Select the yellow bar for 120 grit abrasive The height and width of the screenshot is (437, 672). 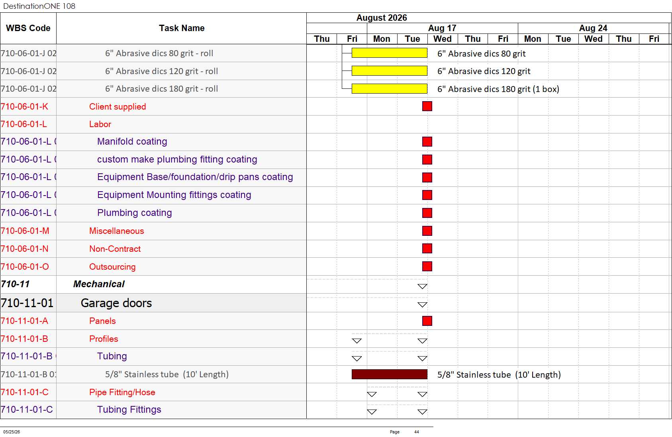click(390, 71)
